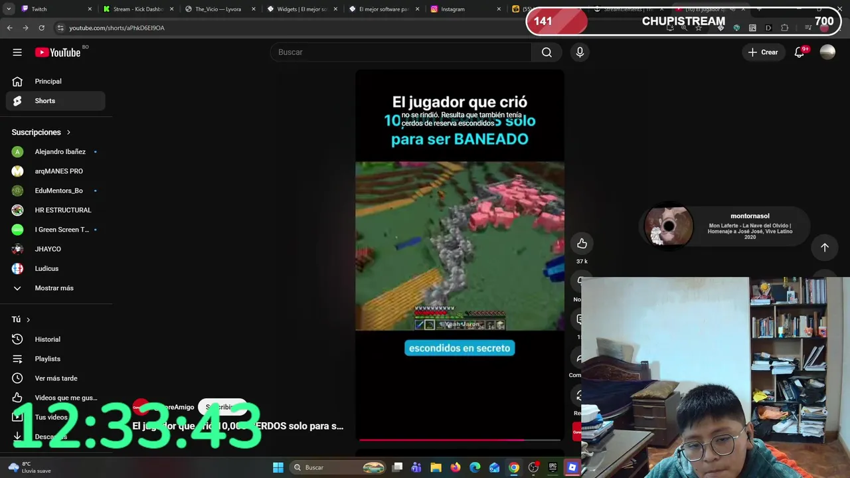Click the Windows taskbar Buscar box
850x478 pixels.
click(x=339, y=467)
